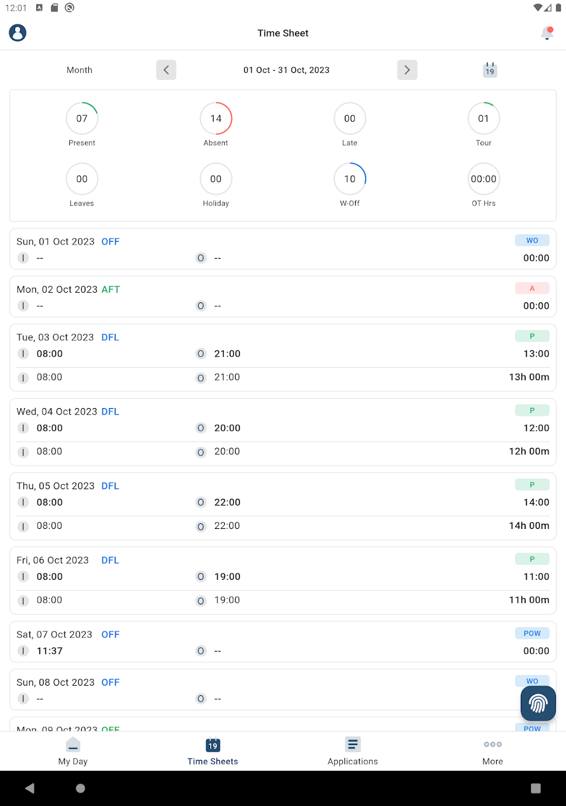566x806 pixels.
Task: Switch to the Time Sheets tab
Action: coord(213,751)
